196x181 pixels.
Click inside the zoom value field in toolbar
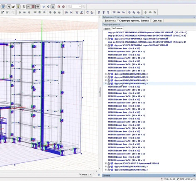click(x=75, y=7)
